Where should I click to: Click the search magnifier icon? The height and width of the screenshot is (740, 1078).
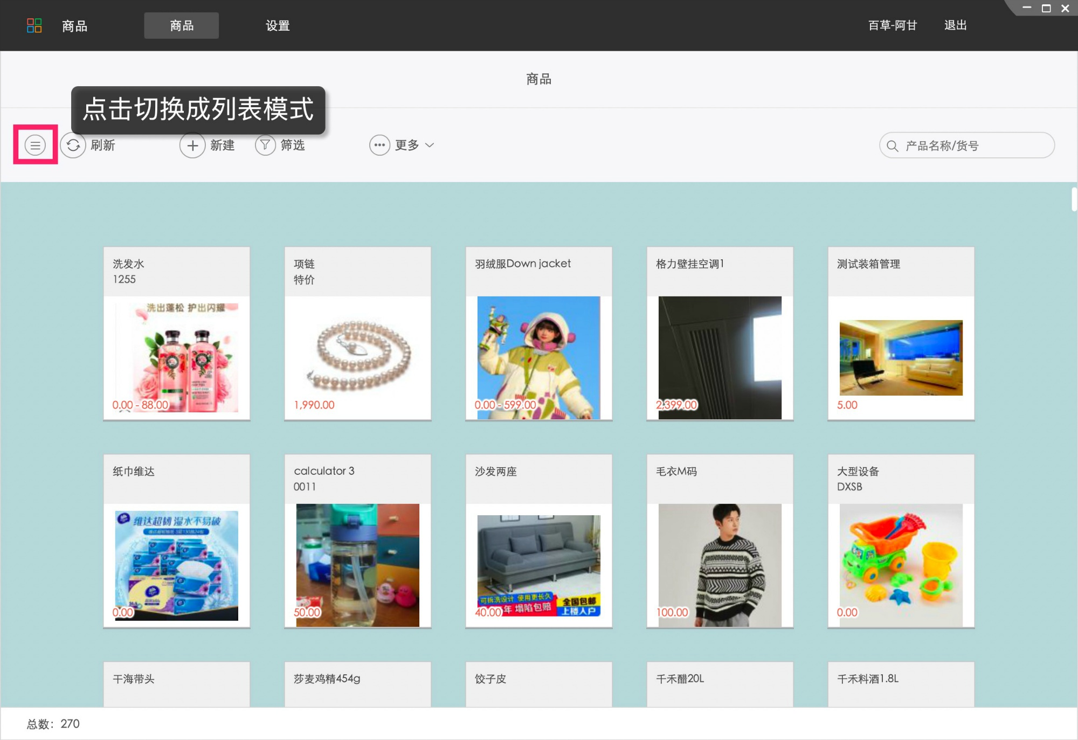click(892, 146)
